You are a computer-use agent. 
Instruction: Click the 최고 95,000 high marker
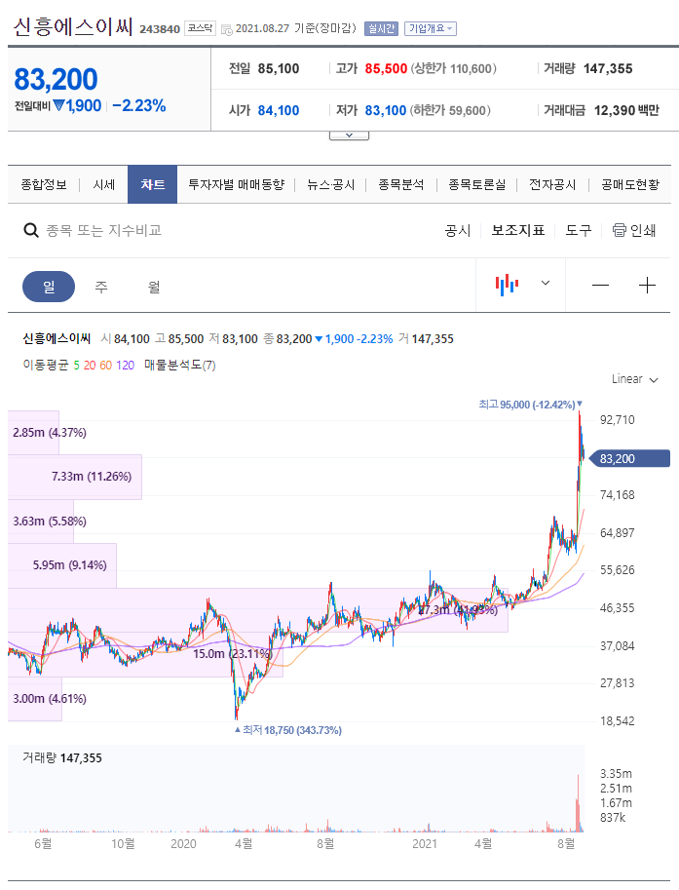coord(530,405)
